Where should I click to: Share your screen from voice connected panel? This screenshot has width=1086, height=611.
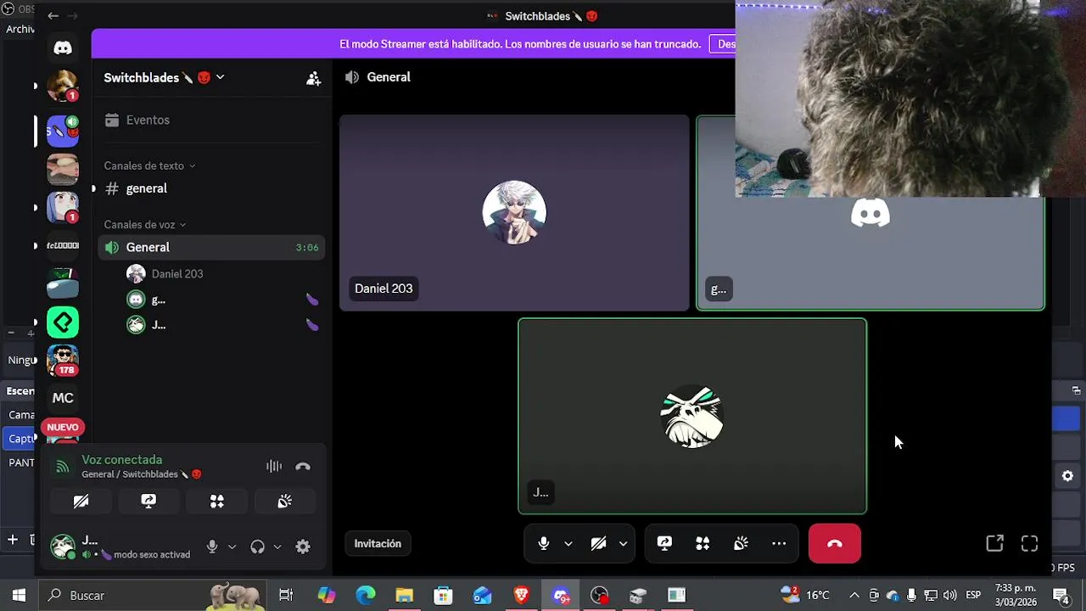(x=148, y=502)
